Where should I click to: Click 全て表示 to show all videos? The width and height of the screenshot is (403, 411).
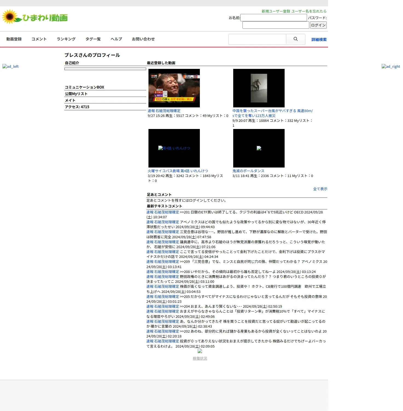coord(320,189)
